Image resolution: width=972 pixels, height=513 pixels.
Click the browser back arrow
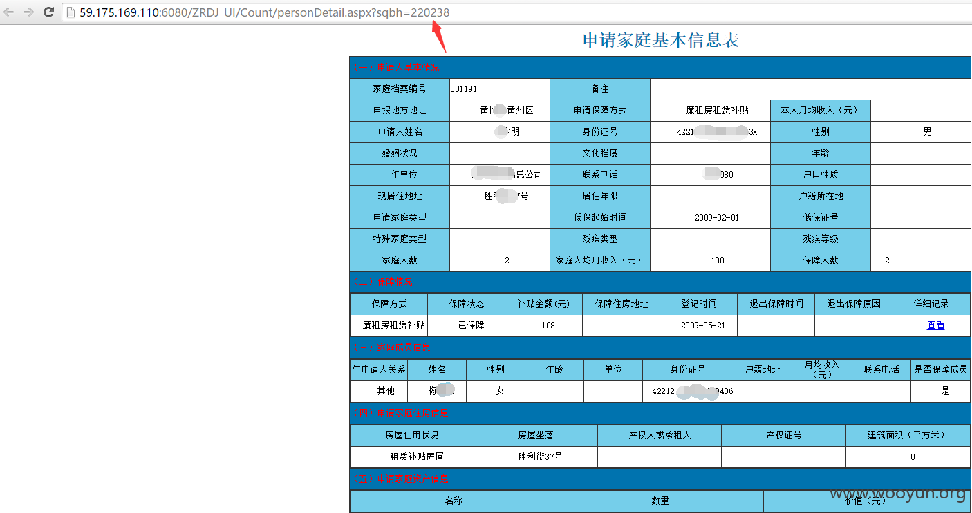point(9,12)
